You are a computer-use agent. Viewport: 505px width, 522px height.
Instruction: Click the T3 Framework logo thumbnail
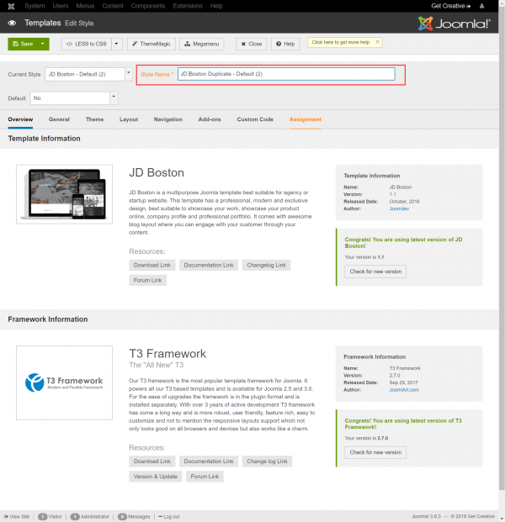[64, 382]
